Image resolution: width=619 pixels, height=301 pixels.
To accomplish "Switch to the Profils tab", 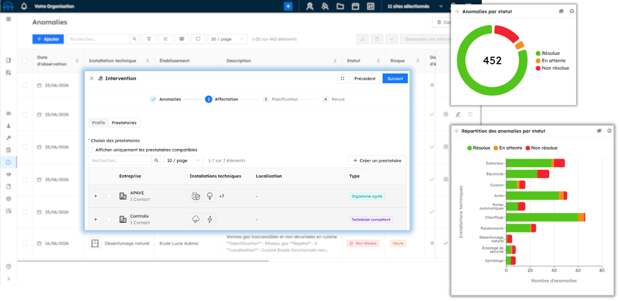I will (x=98, y=123).
